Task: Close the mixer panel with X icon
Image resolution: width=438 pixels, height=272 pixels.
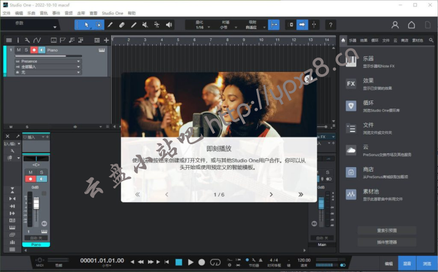Action: [x=8, y=137]
